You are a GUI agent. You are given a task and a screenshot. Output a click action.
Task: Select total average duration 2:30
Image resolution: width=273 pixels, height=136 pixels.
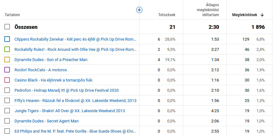click(x=214, y=27)
